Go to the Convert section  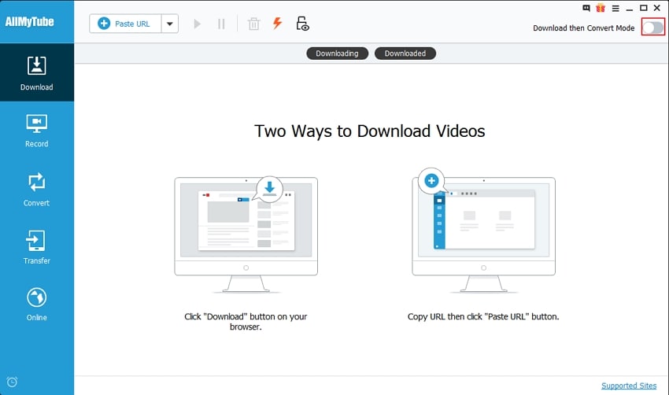click(37, 190)
